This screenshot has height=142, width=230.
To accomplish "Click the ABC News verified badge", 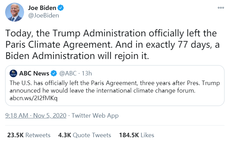I will [x=54, y=73].
